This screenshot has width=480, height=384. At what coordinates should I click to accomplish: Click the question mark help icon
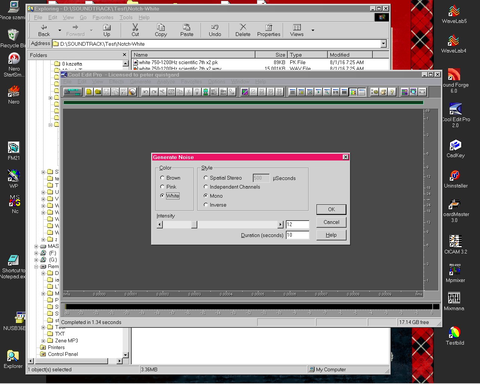[392, 92]
